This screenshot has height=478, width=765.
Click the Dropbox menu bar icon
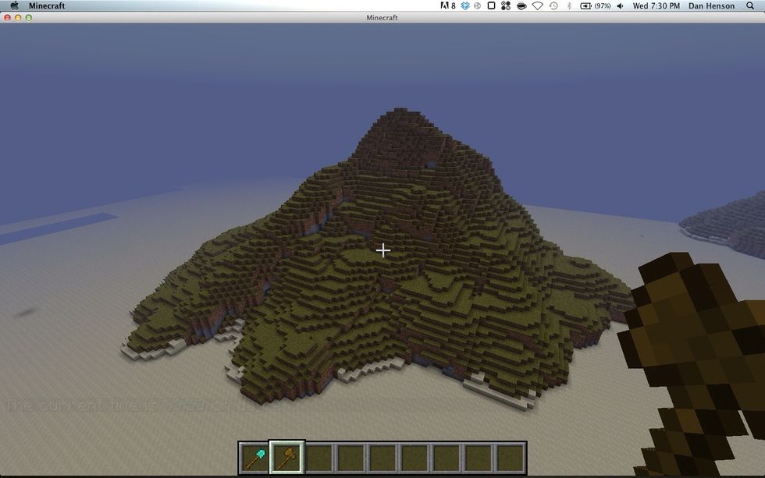(x=465, y=5)
